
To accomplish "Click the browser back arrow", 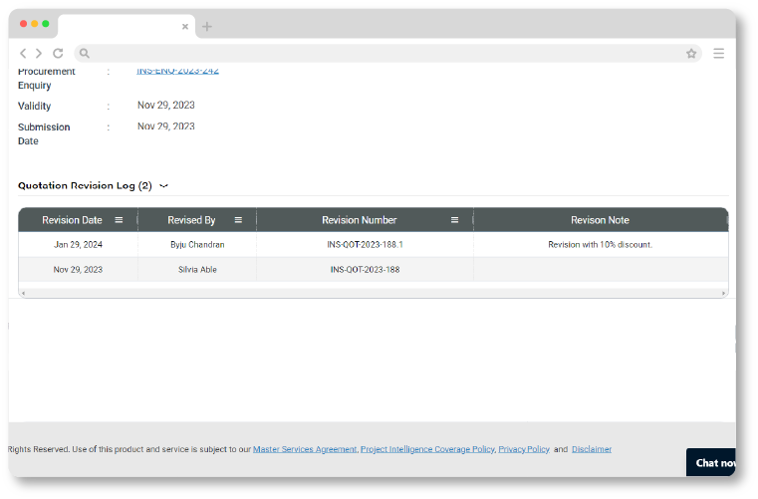I will click(x=24, y=54).
